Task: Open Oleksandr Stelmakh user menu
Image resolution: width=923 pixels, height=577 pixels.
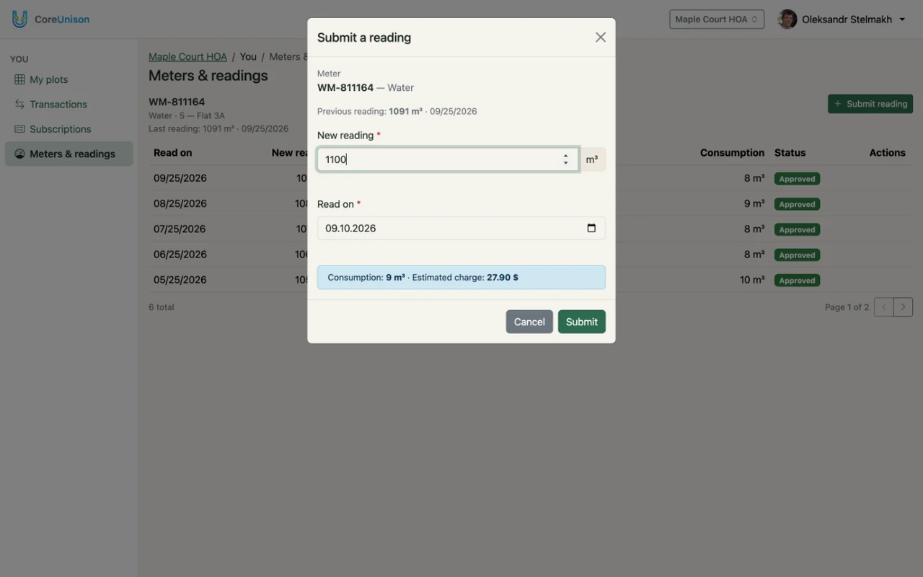Action: click(x=842, y=19)
